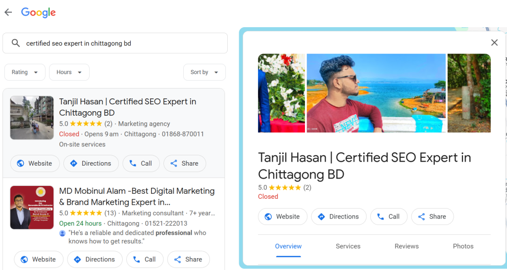The height and width of the screenshot is (270, 507).
Task: Click Call button under MD Mobinul Alam
Action: coord(145,259)
